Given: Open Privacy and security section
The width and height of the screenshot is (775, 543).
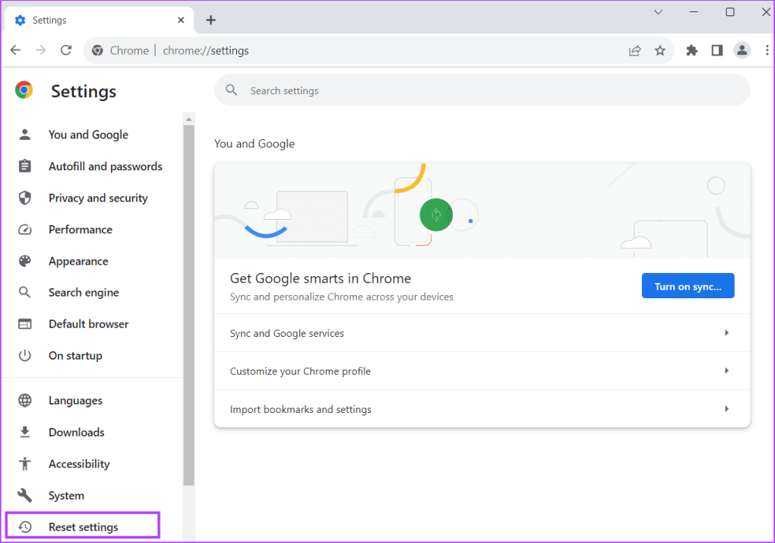Looking at the screenshot, I should tap(97, 198).
